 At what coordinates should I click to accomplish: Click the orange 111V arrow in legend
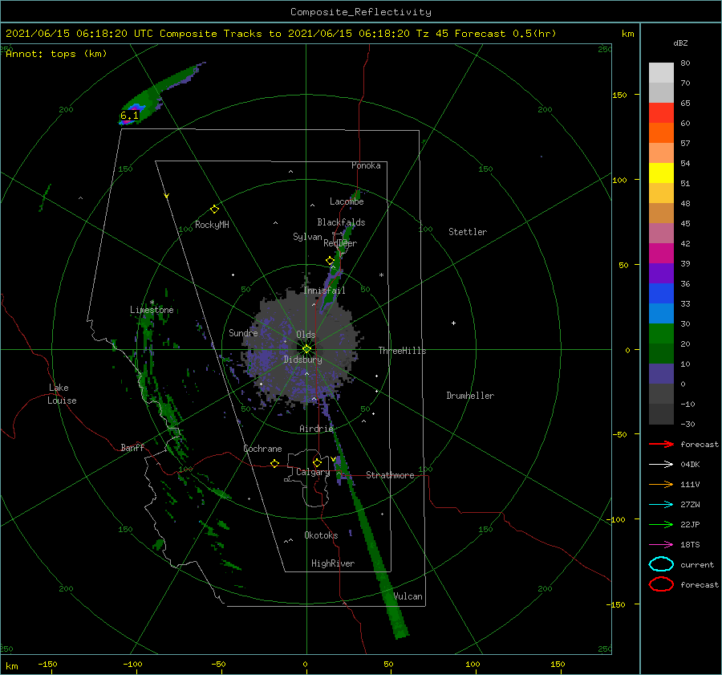pyautogui.click(x=661, y=484)
